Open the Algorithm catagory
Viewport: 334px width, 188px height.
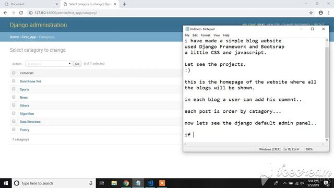(27, 114)
